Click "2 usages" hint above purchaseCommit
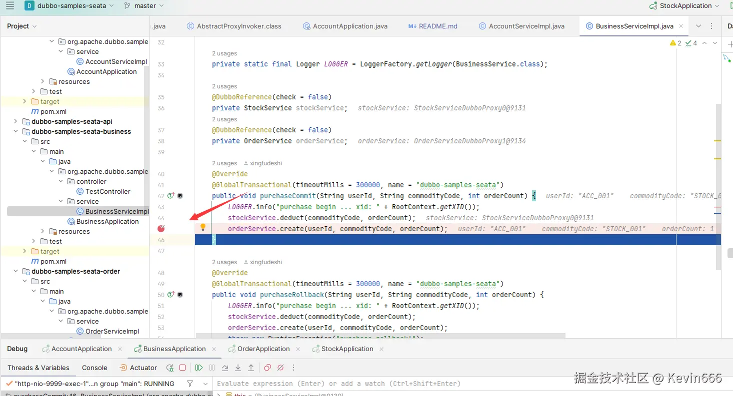The image size is (733, 396). 224,163
